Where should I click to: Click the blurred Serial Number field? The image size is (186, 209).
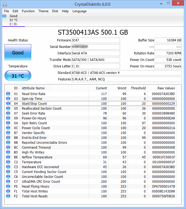(x=96, y=47)
